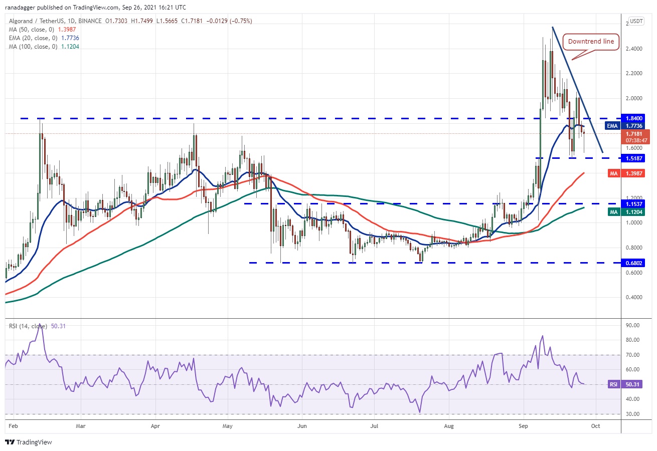Click the EMA (20, close, 0) indicator legend
The height and width of the screenshot is (451, 657).
point(44,38)
